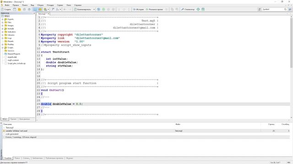
Task: Switch to the Поиск toolbox tab
Action: point(17,158)
